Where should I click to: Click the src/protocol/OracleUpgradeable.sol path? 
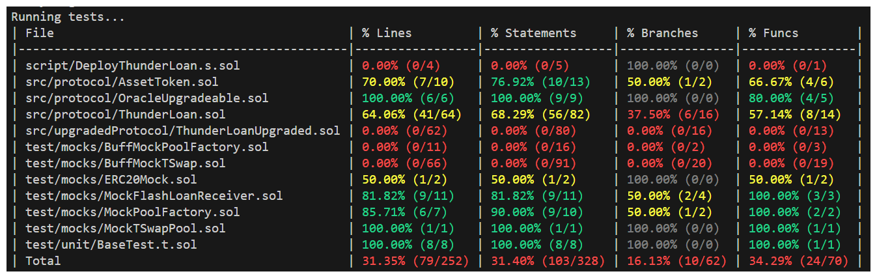(146, 98)
